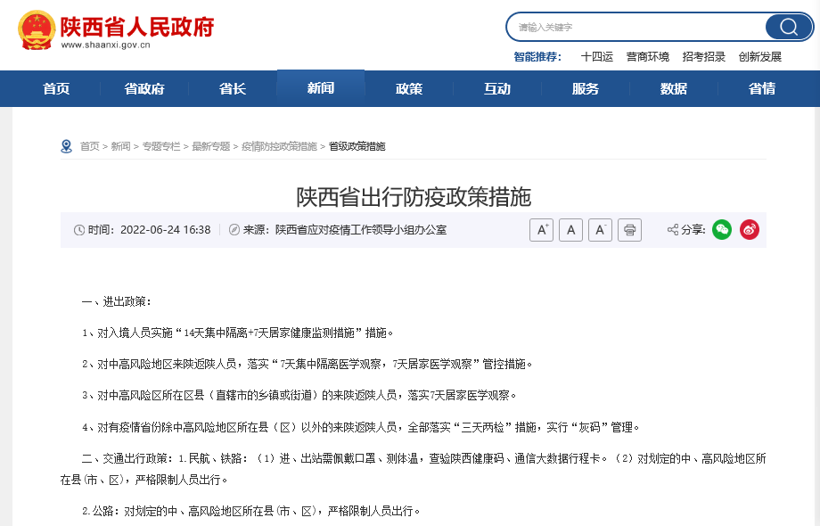The image size is (820, 526).
Task: Open the 新闻 navigation tab
Action: (321, 88)
